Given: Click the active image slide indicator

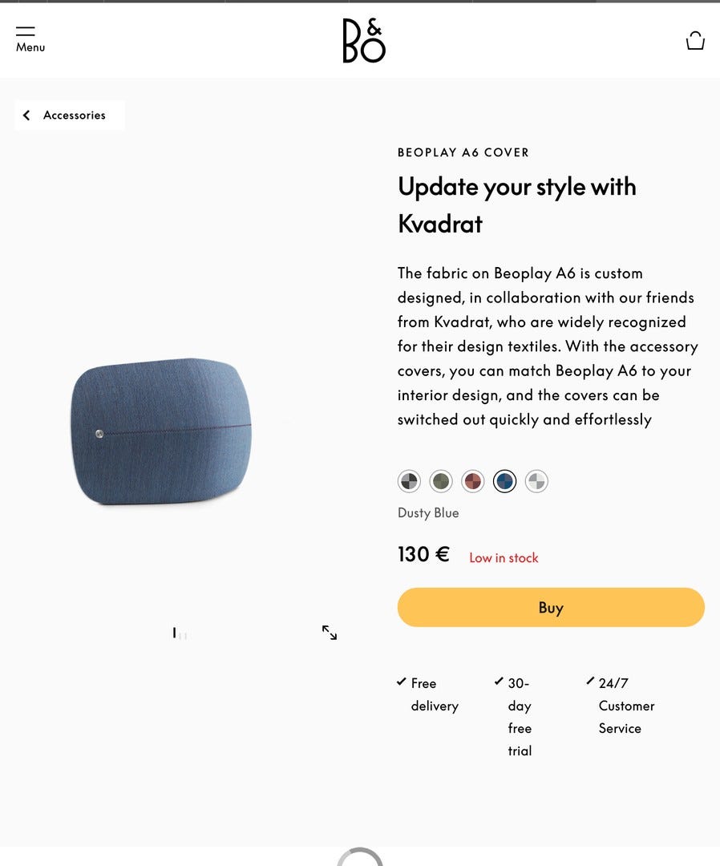Looking at the screenshot, I should 174,633.
